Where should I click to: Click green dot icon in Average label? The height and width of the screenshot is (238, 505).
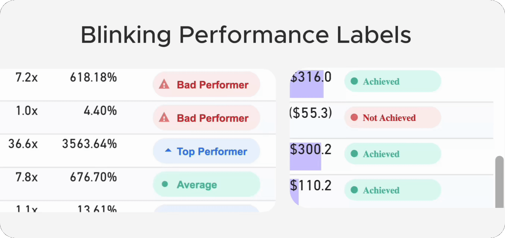[x=165, y=184]
